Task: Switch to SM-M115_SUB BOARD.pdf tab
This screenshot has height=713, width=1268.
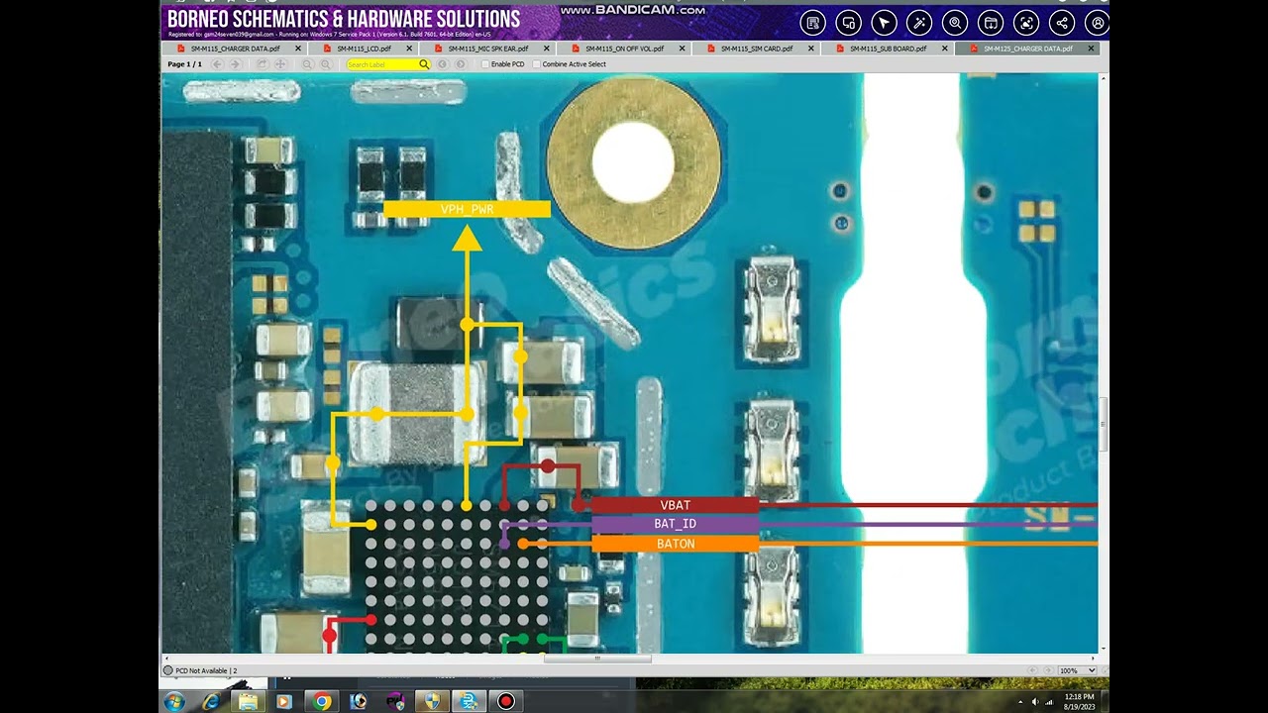Action: 888,49
